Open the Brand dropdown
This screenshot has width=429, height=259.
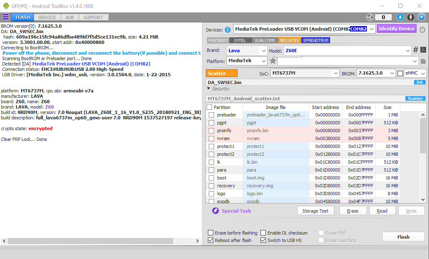(x=263, y=51)
